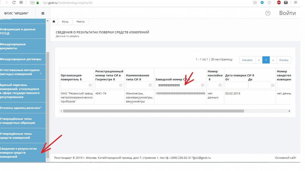Clear the Наименование типа СИ filter
This screenshot has width=305, height=171.
point(151,85)
